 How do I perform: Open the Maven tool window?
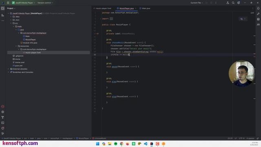[258, 24]
